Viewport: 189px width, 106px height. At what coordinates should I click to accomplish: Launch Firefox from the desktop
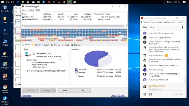pos(5,77)
